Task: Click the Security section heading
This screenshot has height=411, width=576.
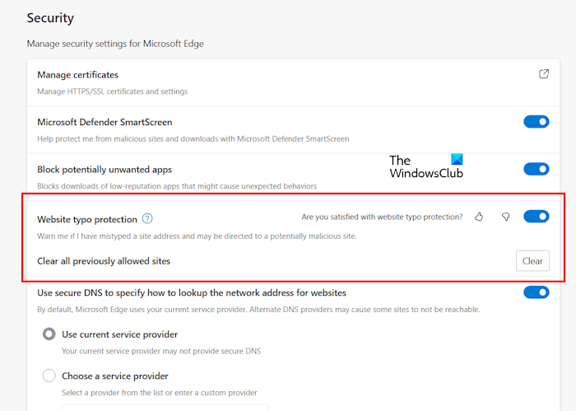Action: (50, 17)
